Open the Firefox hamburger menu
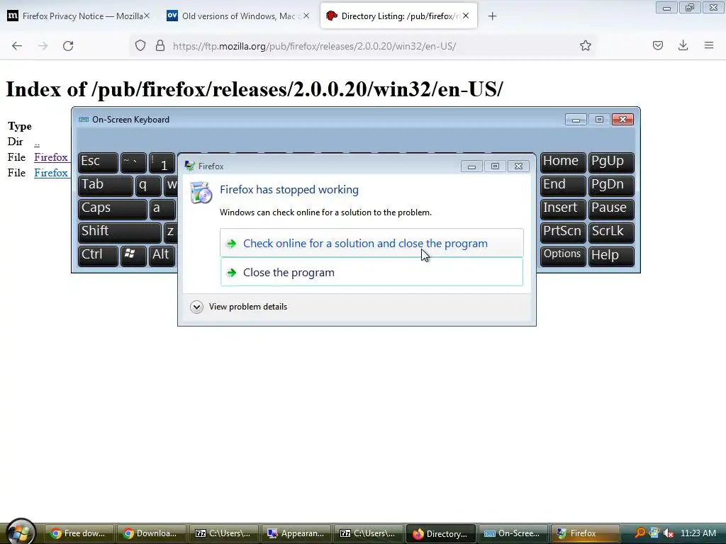 [709, 45]
